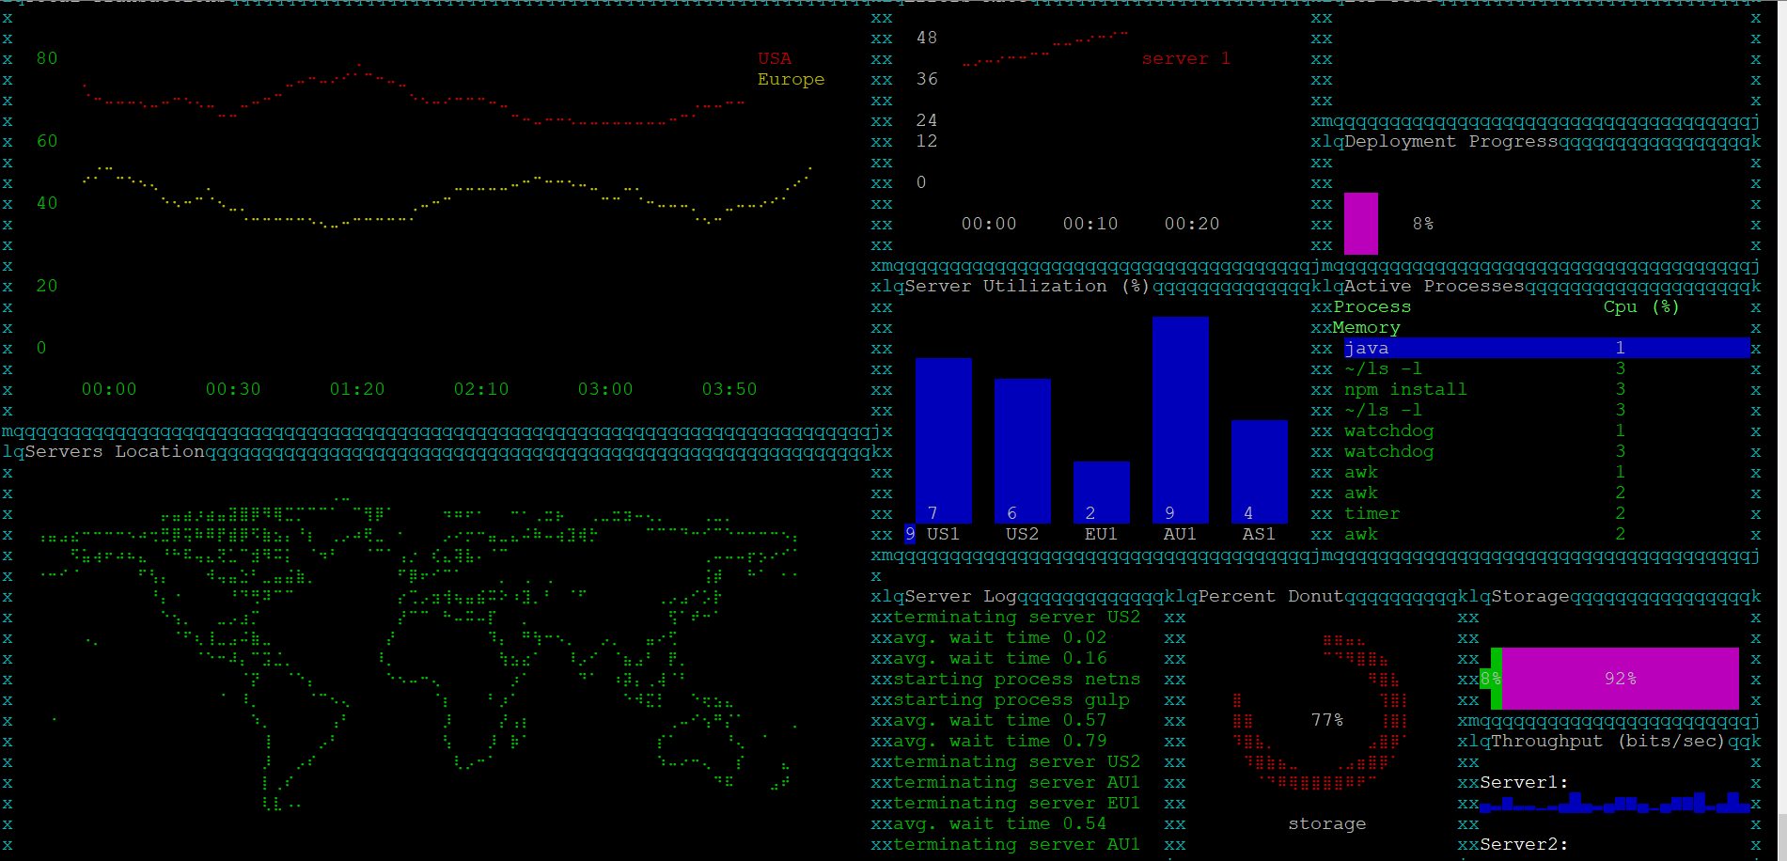The image size is (1787, 861).
Task: Click the magenta Deployment Progress bar
Action: point(1360,224)
